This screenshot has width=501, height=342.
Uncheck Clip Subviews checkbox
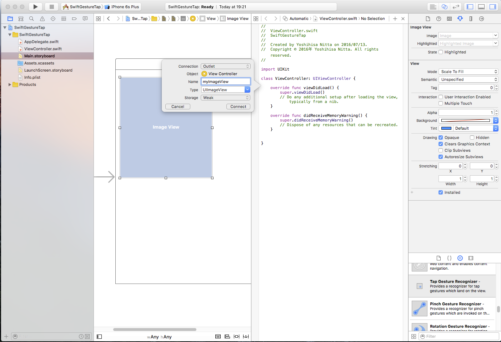pyautogui.click(x=441, y=150)
